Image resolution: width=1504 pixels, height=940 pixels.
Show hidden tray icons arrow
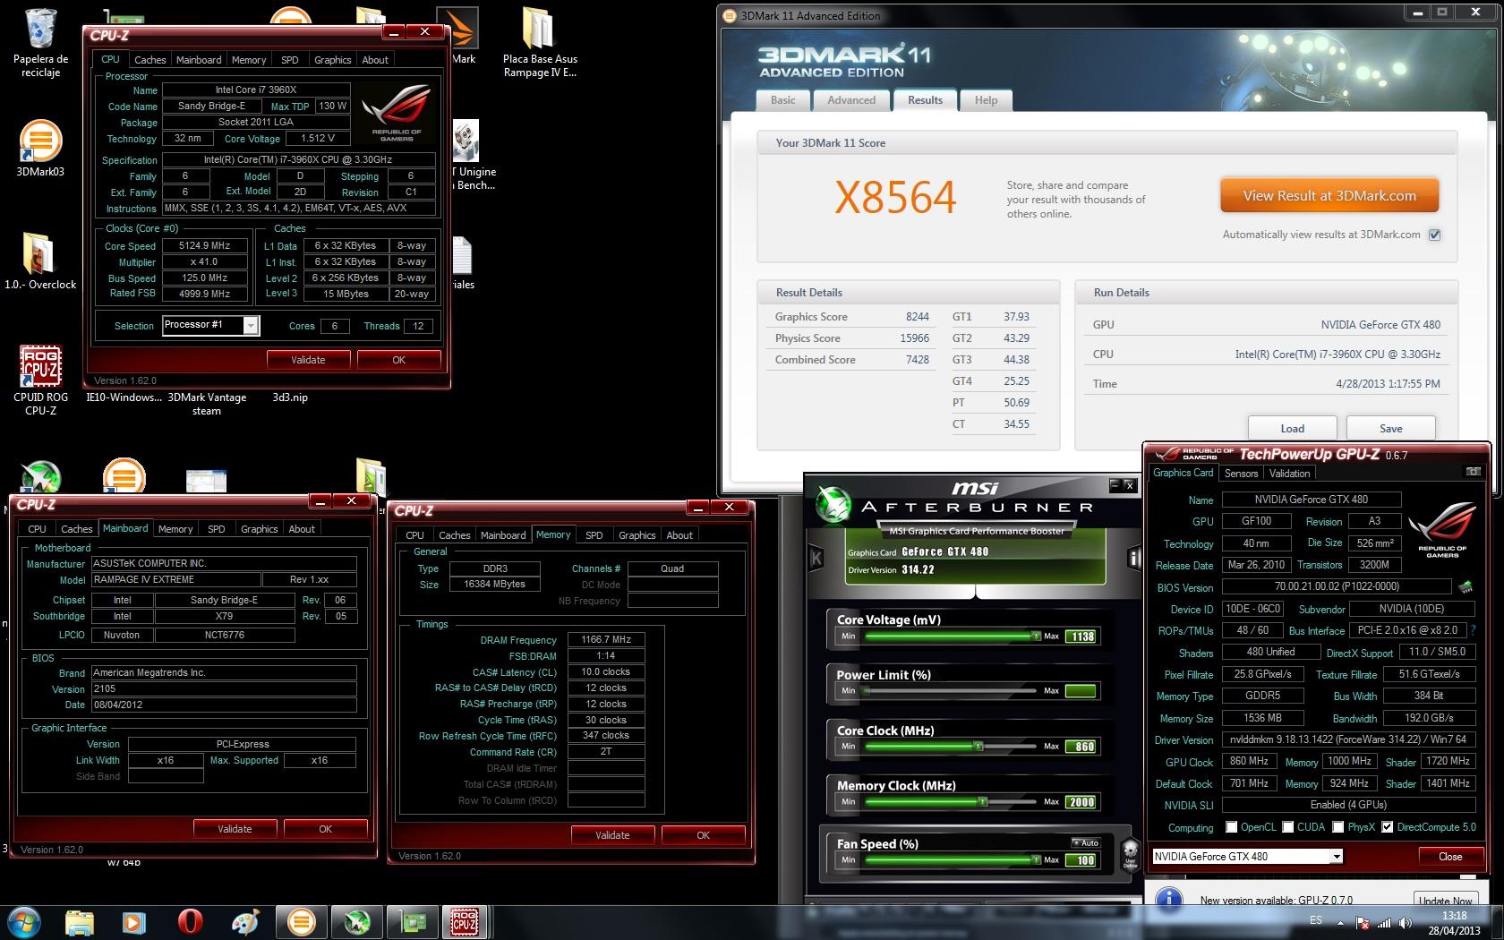(1340, 923)
